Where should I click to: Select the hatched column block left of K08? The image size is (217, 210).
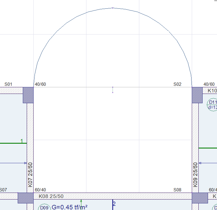26,198
